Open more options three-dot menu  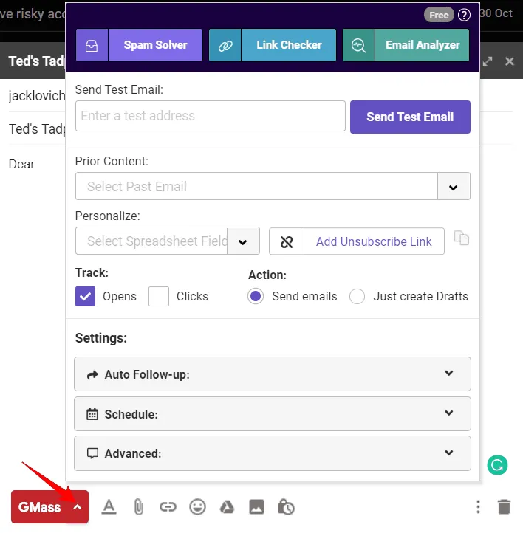[x=478, y=507]
